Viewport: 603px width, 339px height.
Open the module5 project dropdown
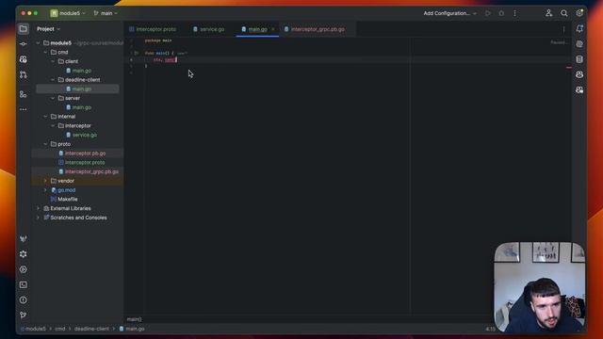coord(68,13)
